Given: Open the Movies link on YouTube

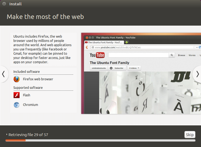Looking at the screenshot, I should (192, 55).
